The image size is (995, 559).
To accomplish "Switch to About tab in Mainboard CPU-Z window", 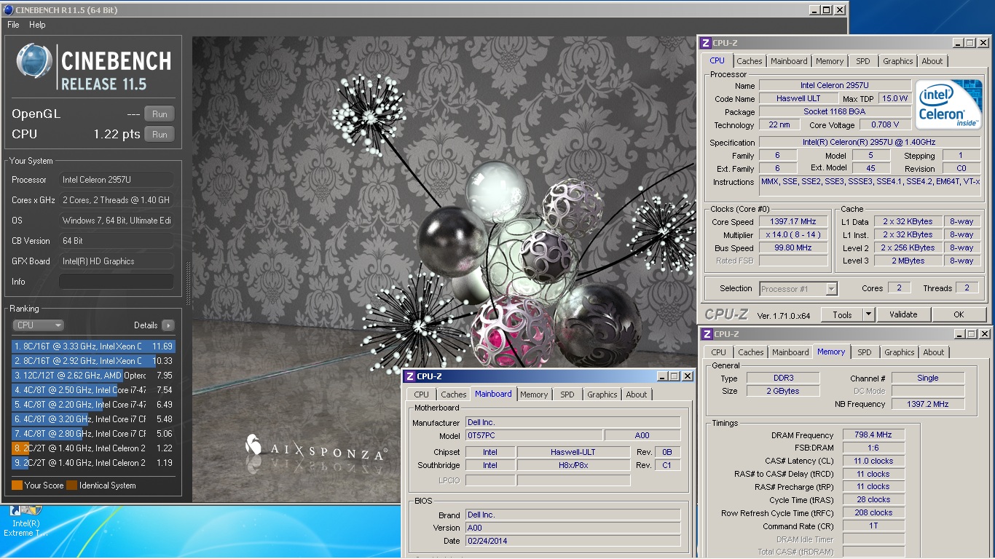I will pos(636,395).
